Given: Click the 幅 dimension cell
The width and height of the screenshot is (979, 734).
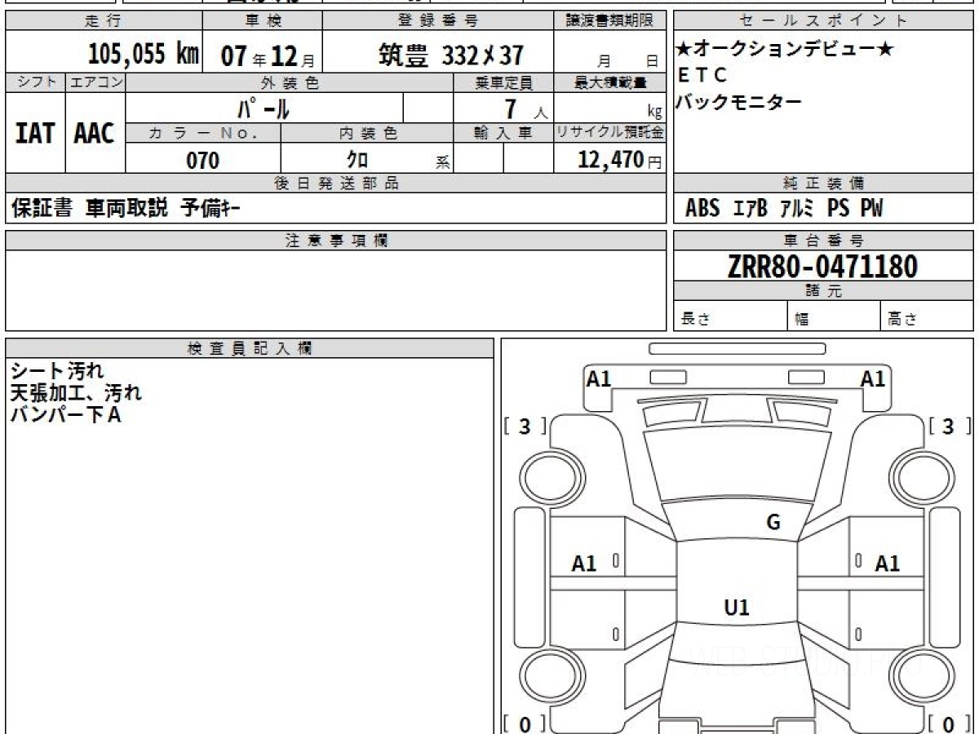Looking at the screenshot, I should click(x=834, y=316).
